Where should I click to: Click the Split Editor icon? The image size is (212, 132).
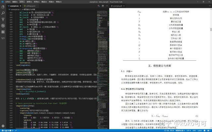coord(103,6)
